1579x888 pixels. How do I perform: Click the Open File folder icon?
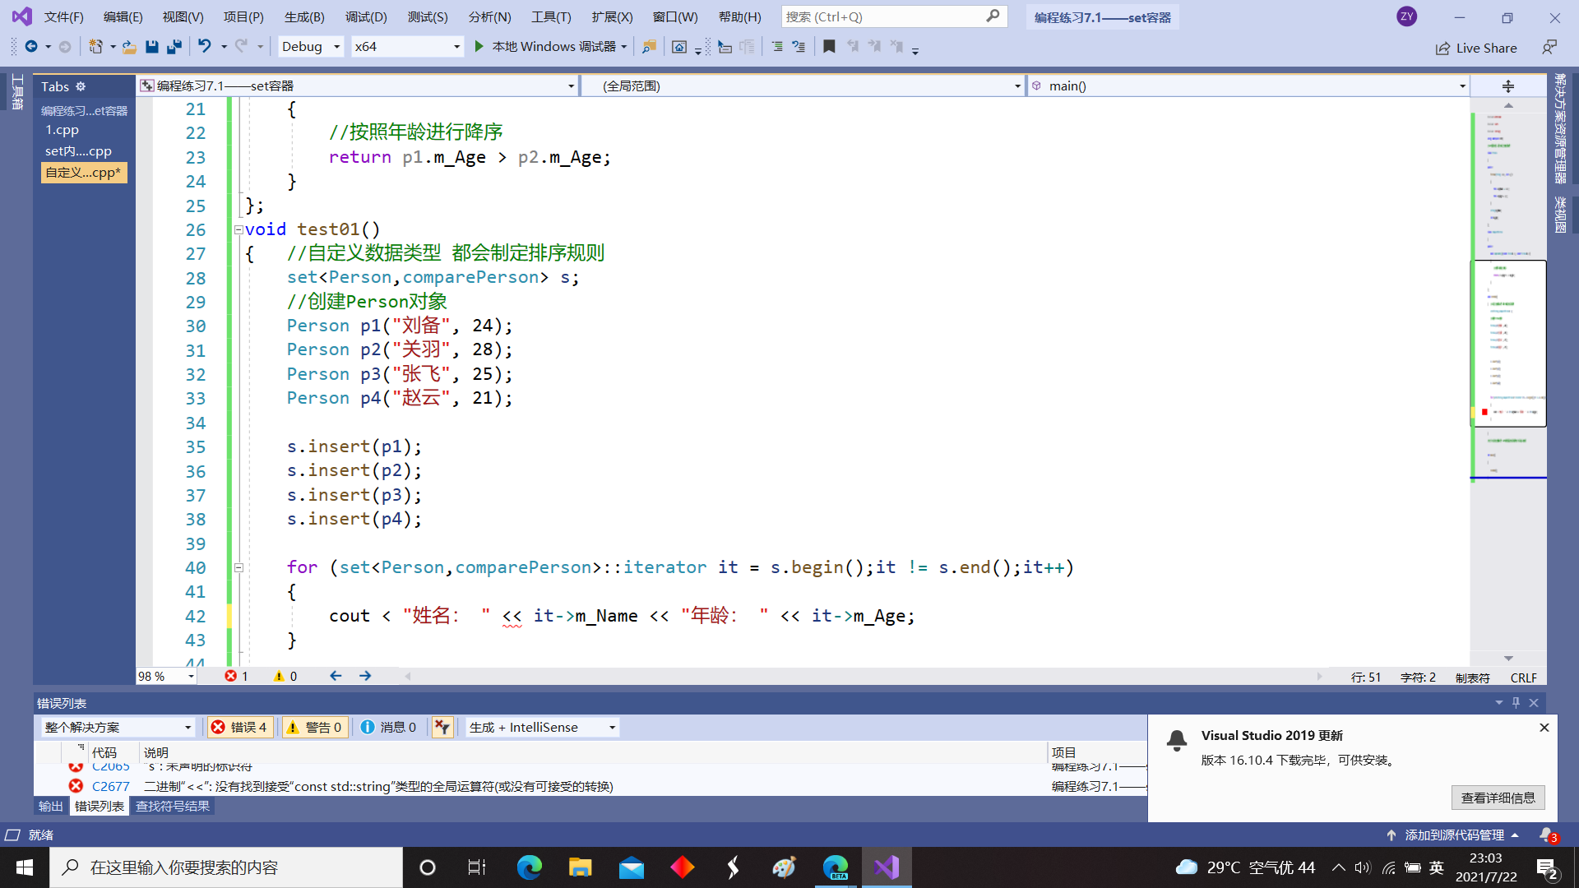[x=129, y=47]
